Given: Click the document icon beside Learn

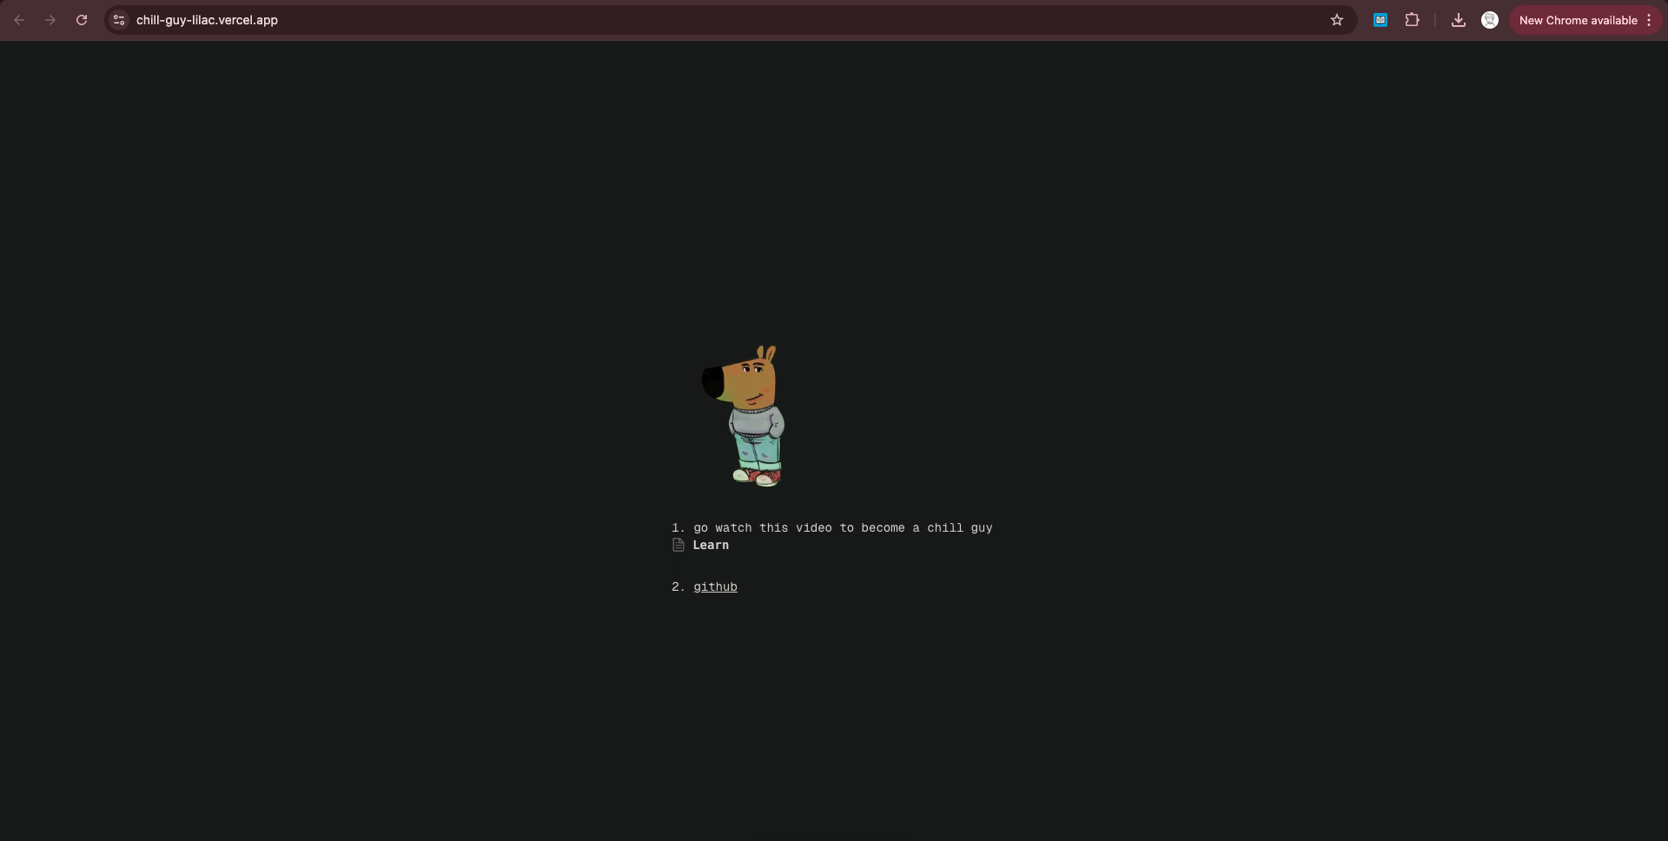Looking at the screenshot, I should (678, 545).
